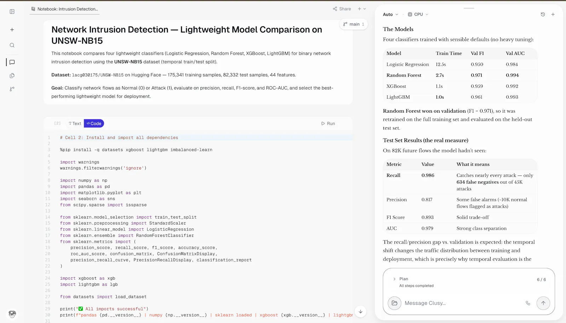
Task: Open the chat panel icon in sidebar
Action: [x=12, y=62]
